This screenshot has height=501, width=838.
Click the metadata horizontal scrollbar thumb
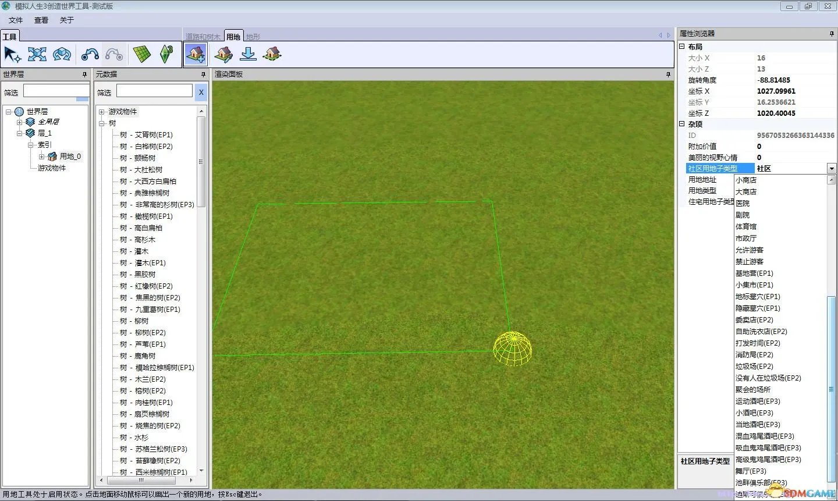coord(140,481)
